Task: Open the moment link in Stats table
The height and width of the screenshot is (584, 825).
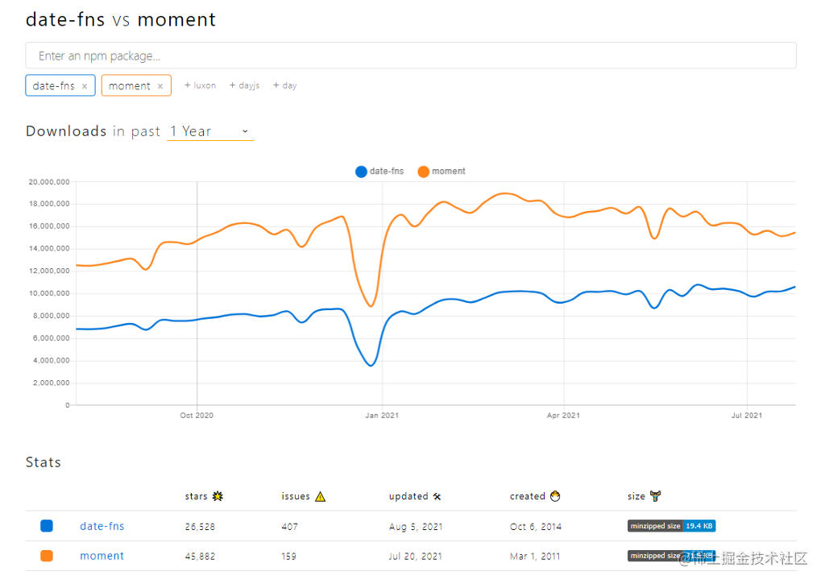Action: 102,555
